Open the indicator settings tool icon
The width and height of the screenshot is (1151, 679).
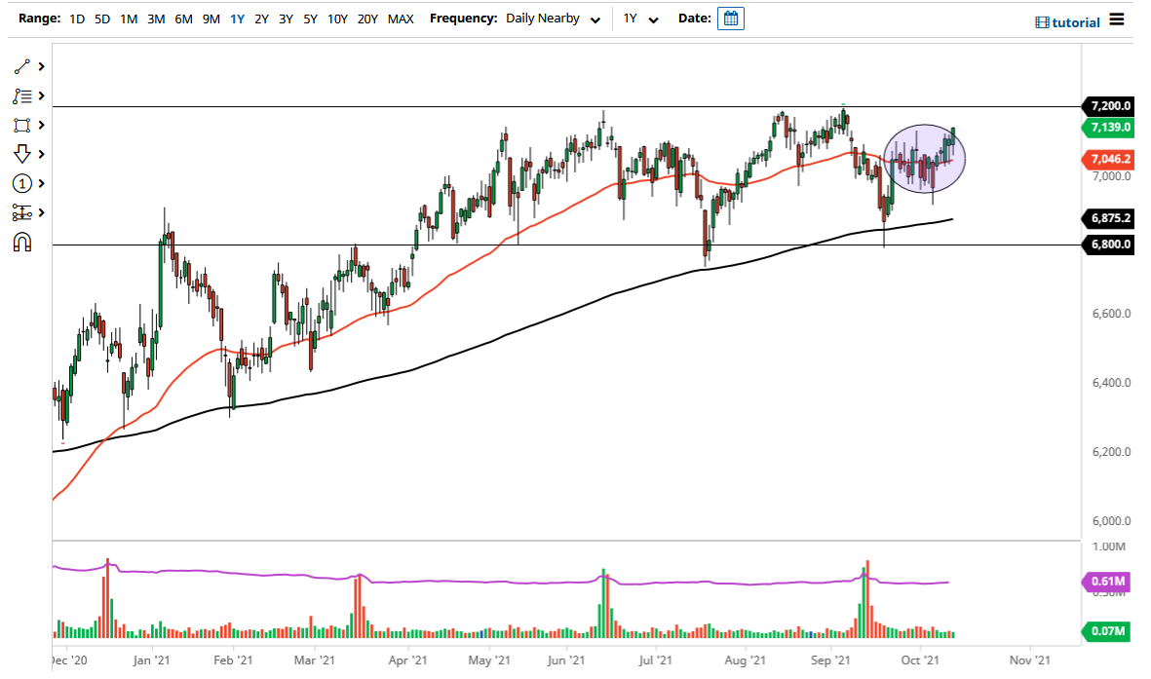click(x=19, y=212)
